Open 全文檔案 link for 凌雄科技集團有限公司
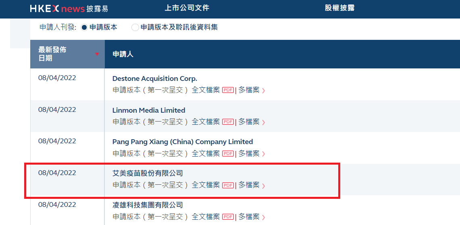This screenshot has width=460, height=225. (206, 217)
